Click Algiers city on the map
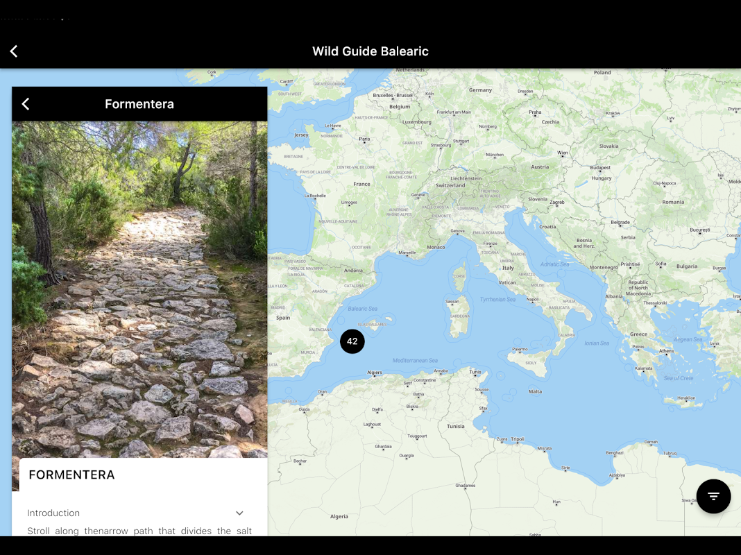The width and height of the screenshot is (741, 555). pyautogui.click(x=374, y=373)
